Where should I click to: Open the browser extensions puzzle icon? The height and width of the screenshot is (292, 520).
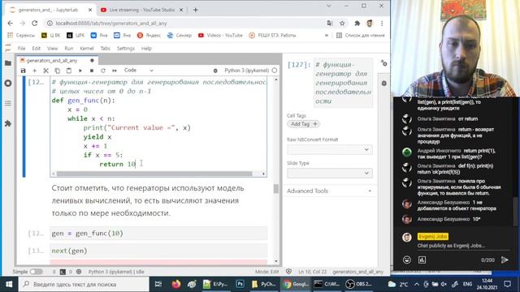click(x=357, y=24)
